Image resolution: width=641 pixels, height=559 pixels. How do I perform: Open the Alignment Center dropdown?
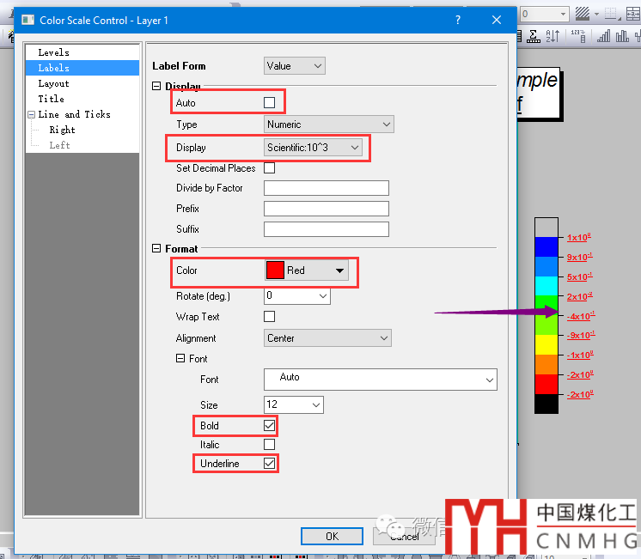coord(327,338)
